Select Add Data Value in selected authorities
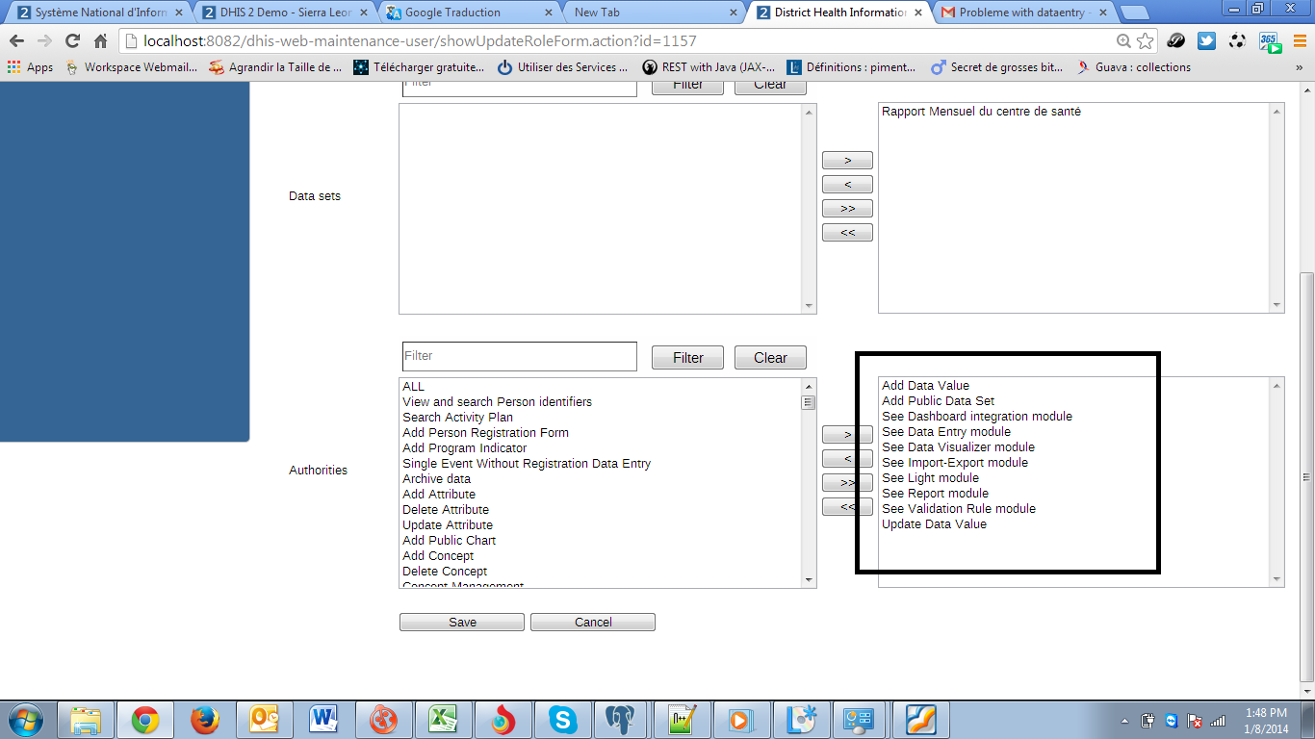The width and height of the screenshot is (1315, 739). (x=925, y=386)
